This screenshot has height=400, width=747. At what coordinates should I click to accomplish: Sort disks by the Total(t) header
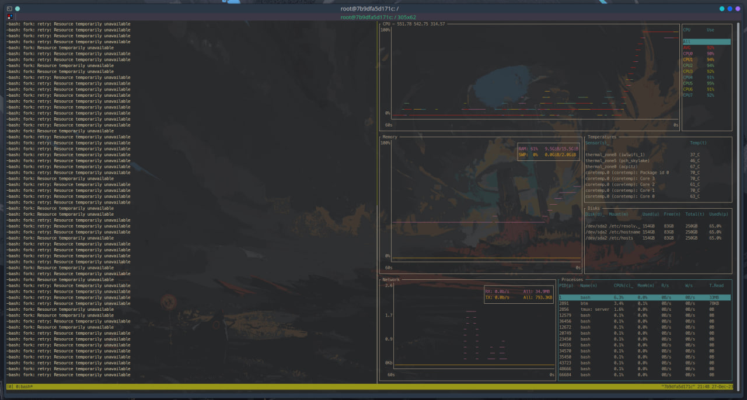pos(696,214)
